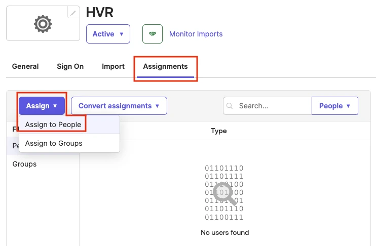Image resolution: width=376 pixels, height=246 pixels.
Task: Click the green handshake icon button
Action: 153,34
